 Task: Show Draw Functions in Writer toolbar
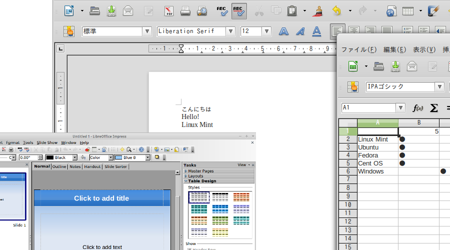tap(433, 11)
